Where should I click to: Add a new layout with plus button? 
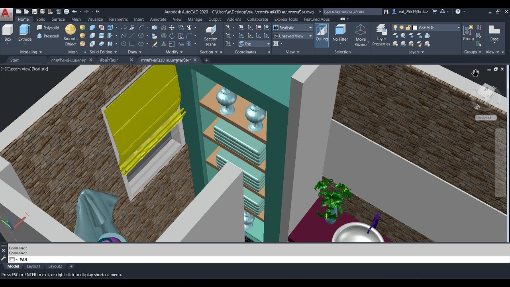(71, 266)
